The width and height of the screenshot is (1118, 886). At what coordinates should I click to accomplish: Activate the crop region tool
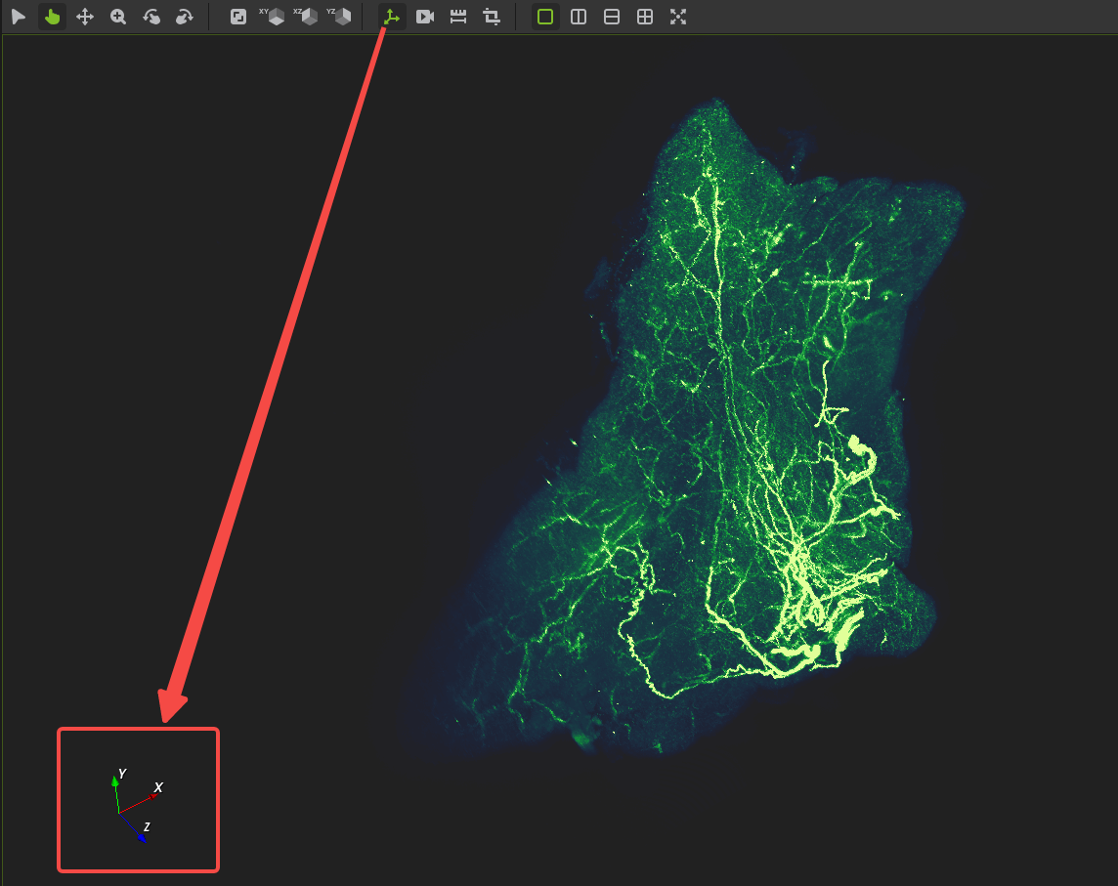click(x=492, y=17)
